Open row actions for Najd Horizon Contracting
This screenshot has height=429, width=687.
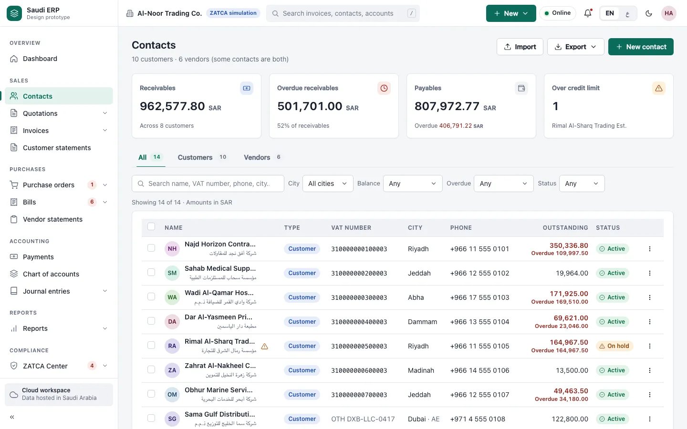(x=650, y=249)
